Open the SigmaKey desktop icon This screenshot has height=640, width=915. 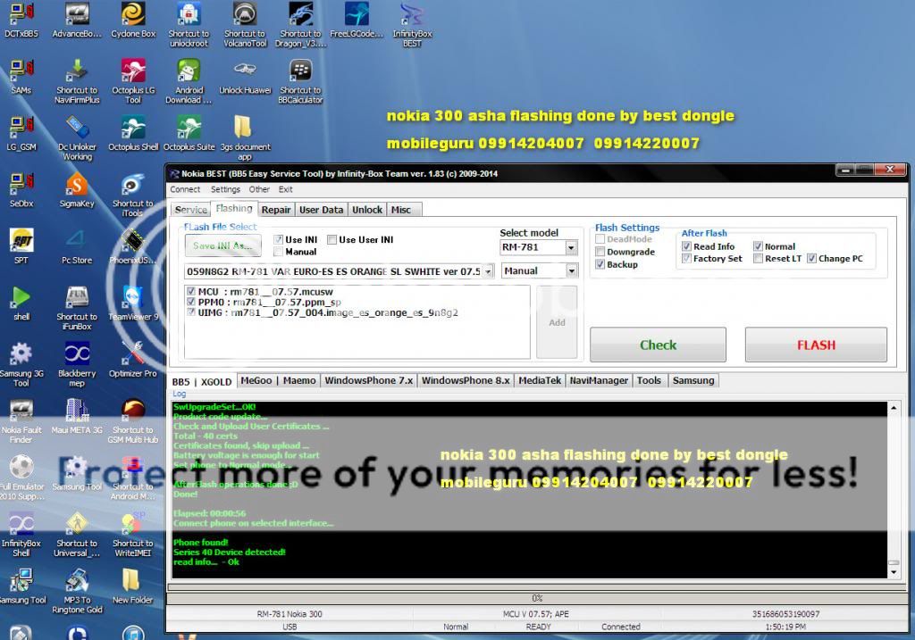(x=77, y=190)
